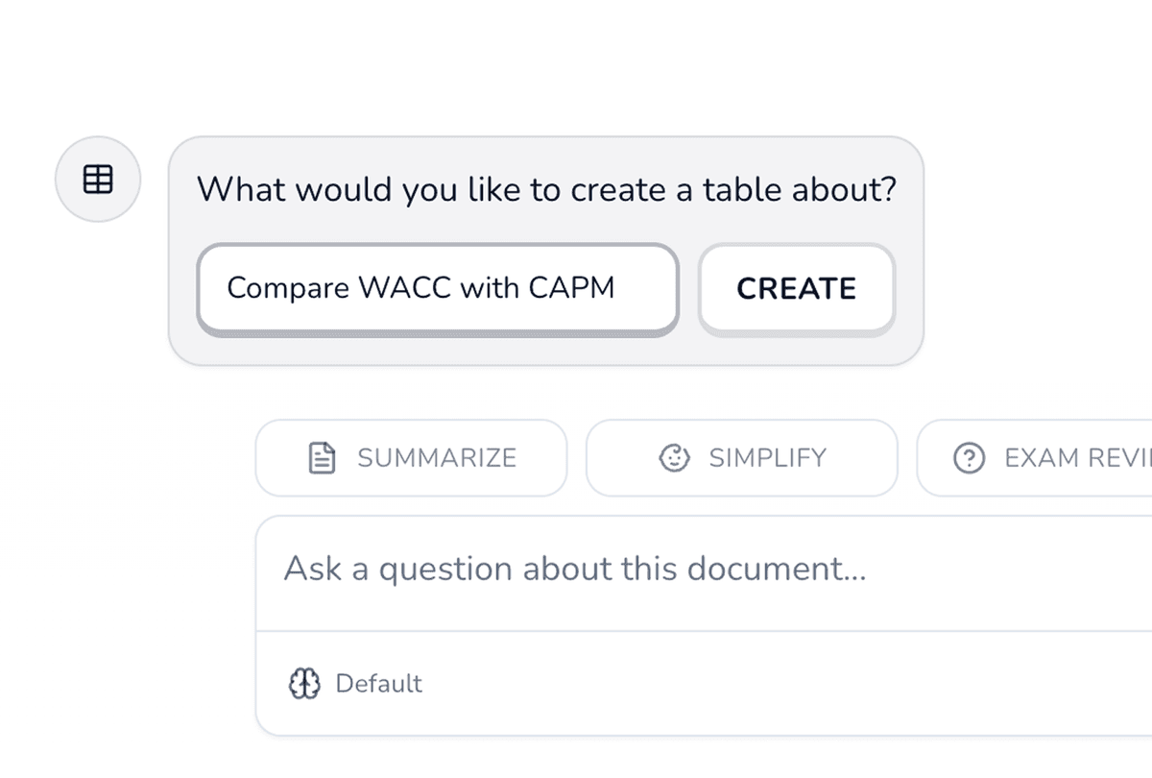Click the question mark icon in Exam Review
Image resolution: width=1152 pixels, height=778 pixels.
pyautogui.click(x=969, y=458)
